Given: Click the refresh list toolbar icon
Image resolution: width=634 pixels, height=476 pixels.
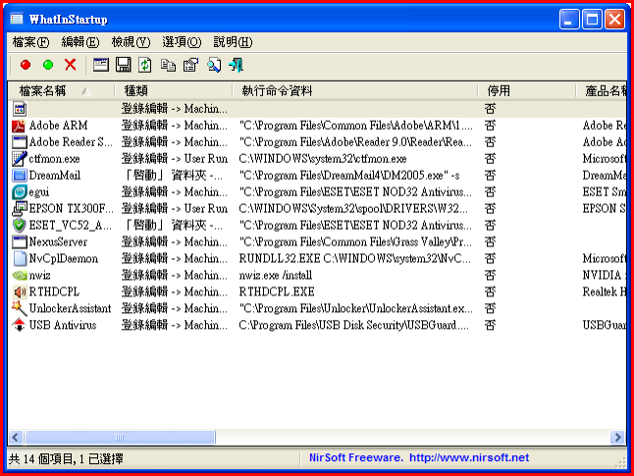Looking at the screenshot, I should [145, 65].
